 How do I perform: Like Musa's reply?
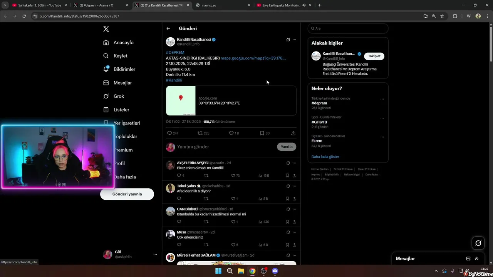coord(233,245)
